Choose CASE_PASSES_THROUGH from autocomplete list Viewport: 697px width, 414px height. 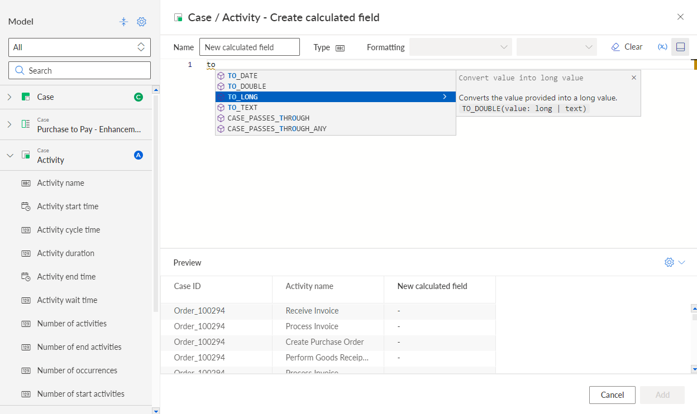[336, 118]
